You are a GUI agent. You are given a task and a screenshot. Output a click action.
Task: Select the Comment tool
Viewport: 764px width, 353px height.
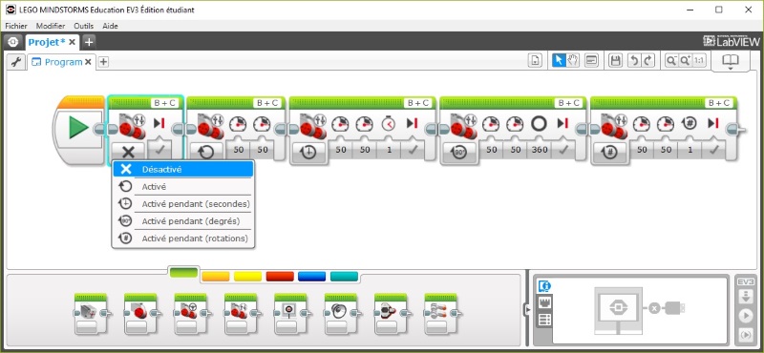[x=591, y=61]
